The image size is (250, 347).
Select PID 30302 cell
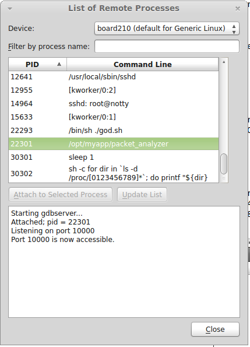pyautogui.click(x=22, y=174)
